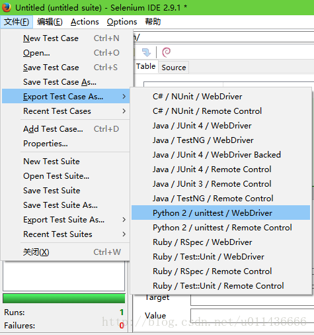
Task: Open the 编辑(E) menu
Action: tap(50, 22)
